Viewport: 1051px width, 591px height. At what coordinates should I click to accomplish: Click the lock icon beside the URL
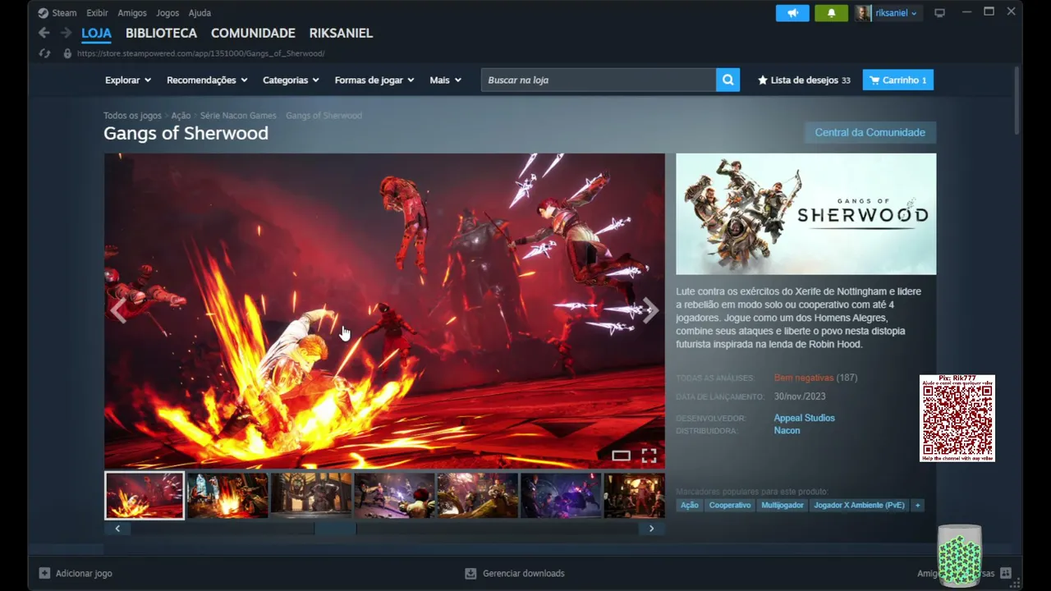[67, 53]
